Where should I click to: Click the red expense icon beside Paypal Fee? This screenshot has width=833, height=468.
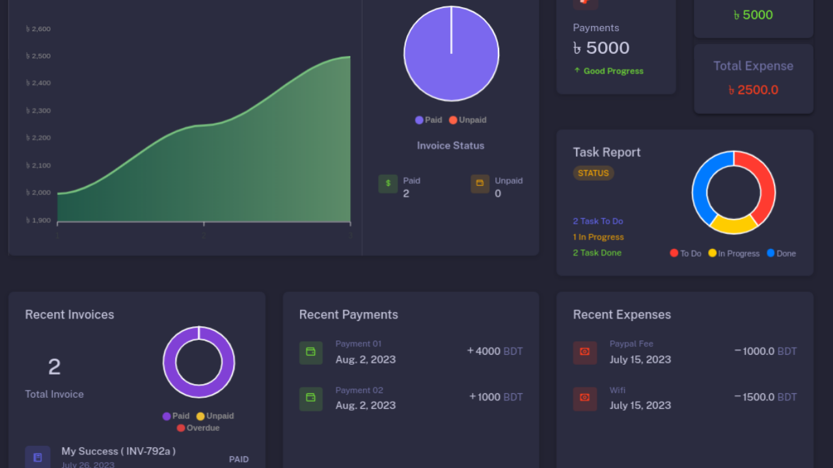click(585, 352)
